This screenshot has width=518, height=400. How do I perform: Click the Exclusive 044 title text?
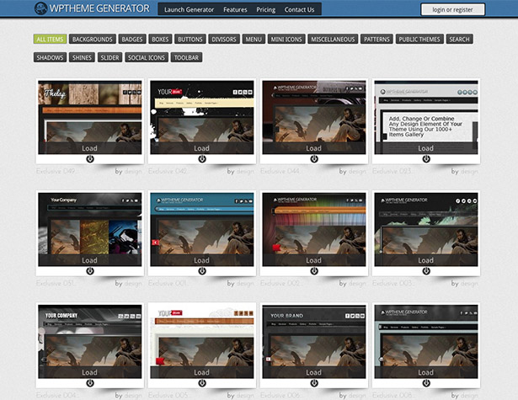coord(280,171)
